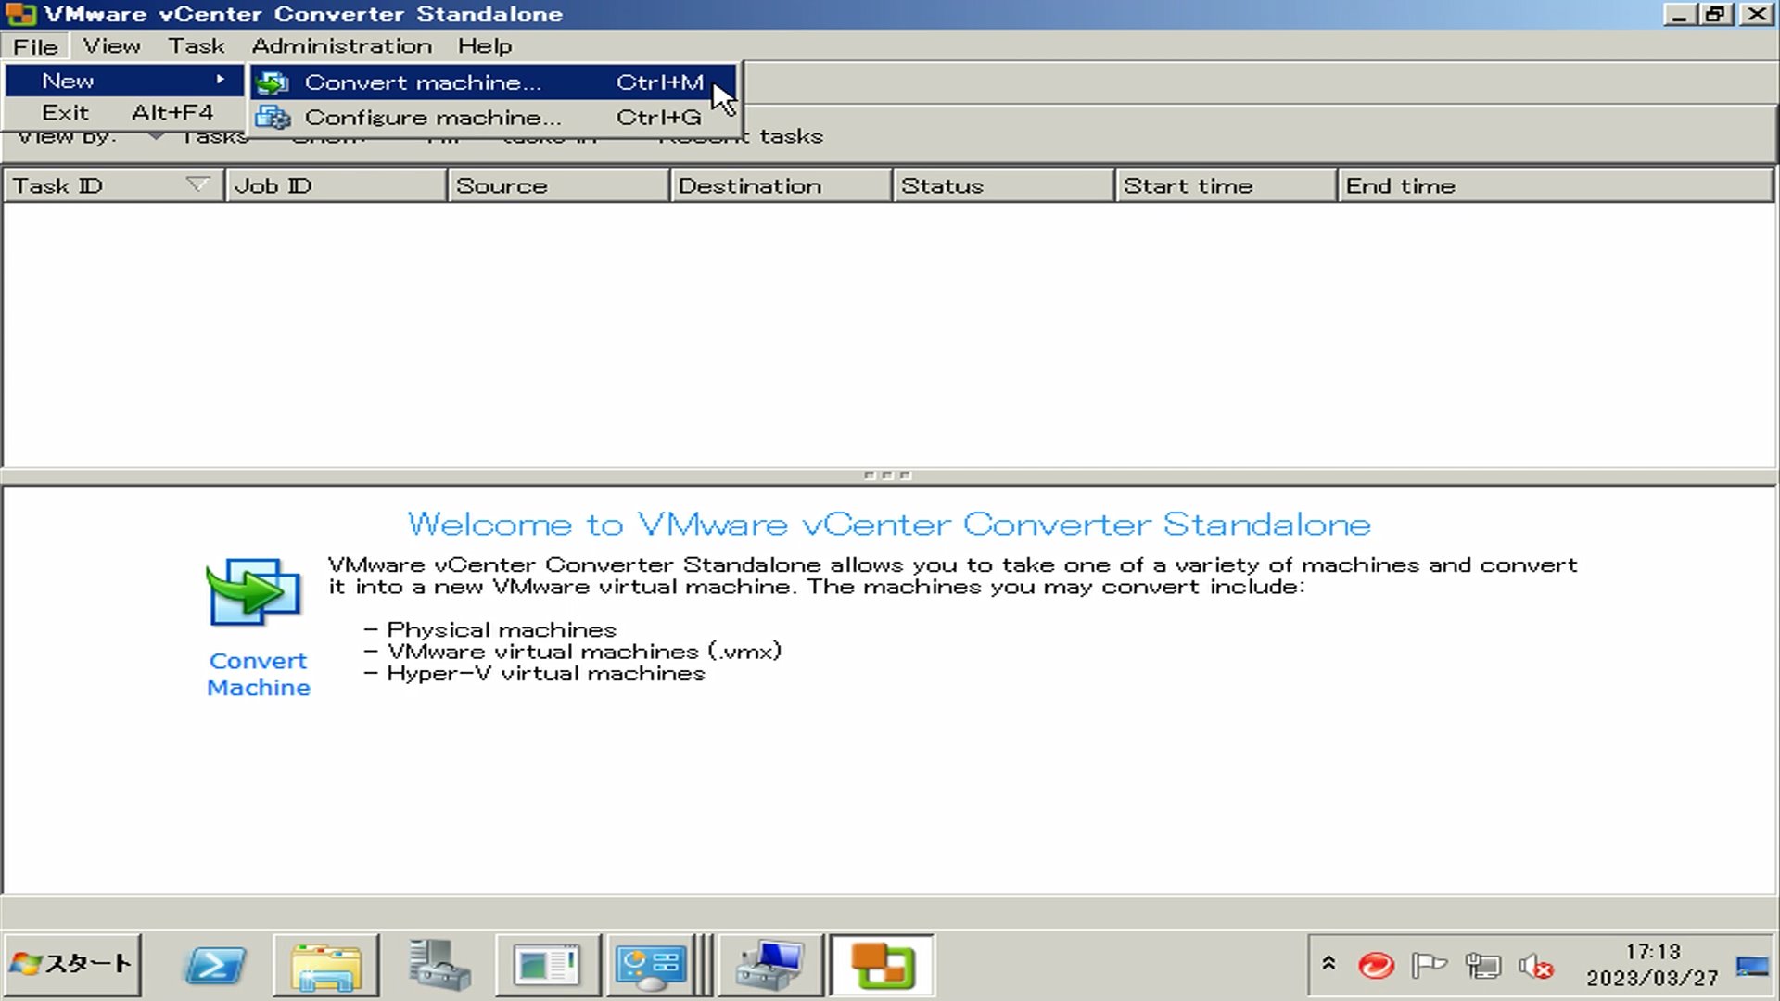Screen dimensions: 1780x1001
Task: Click the Convert machine menu icon
Action: (273, 83)
